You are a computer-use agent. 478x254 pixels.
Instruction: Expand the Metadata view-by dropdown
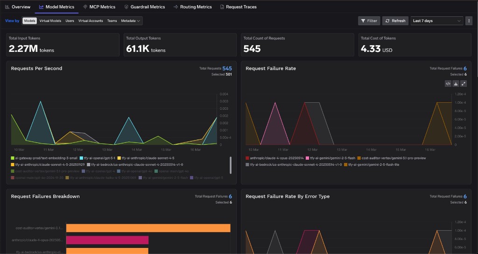pyautogui.click(x=131, y=21)
